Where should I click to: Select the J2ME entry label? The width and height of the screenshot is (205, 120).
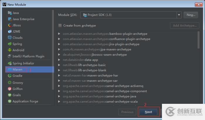pos(16,31)
